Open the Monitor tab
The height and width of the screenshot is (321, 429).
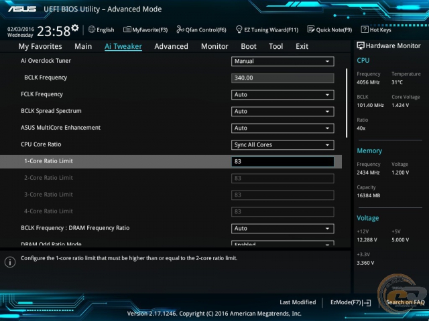pos(214,46)
